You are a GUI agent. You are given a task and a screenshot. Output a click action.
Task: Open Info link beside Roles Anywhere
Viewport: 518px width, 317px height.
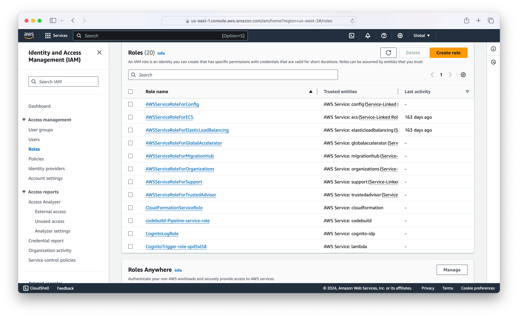[x=178, y=270]
